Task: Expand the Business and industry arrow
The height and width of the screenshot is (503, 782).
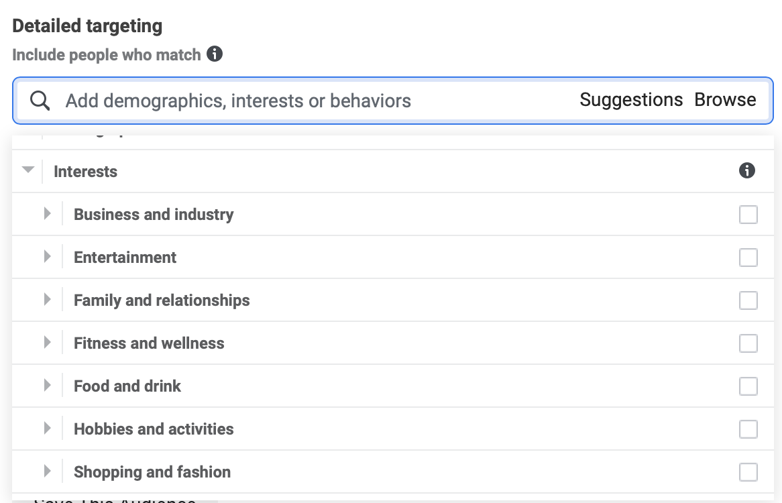Action: click(x=47, y=214)
